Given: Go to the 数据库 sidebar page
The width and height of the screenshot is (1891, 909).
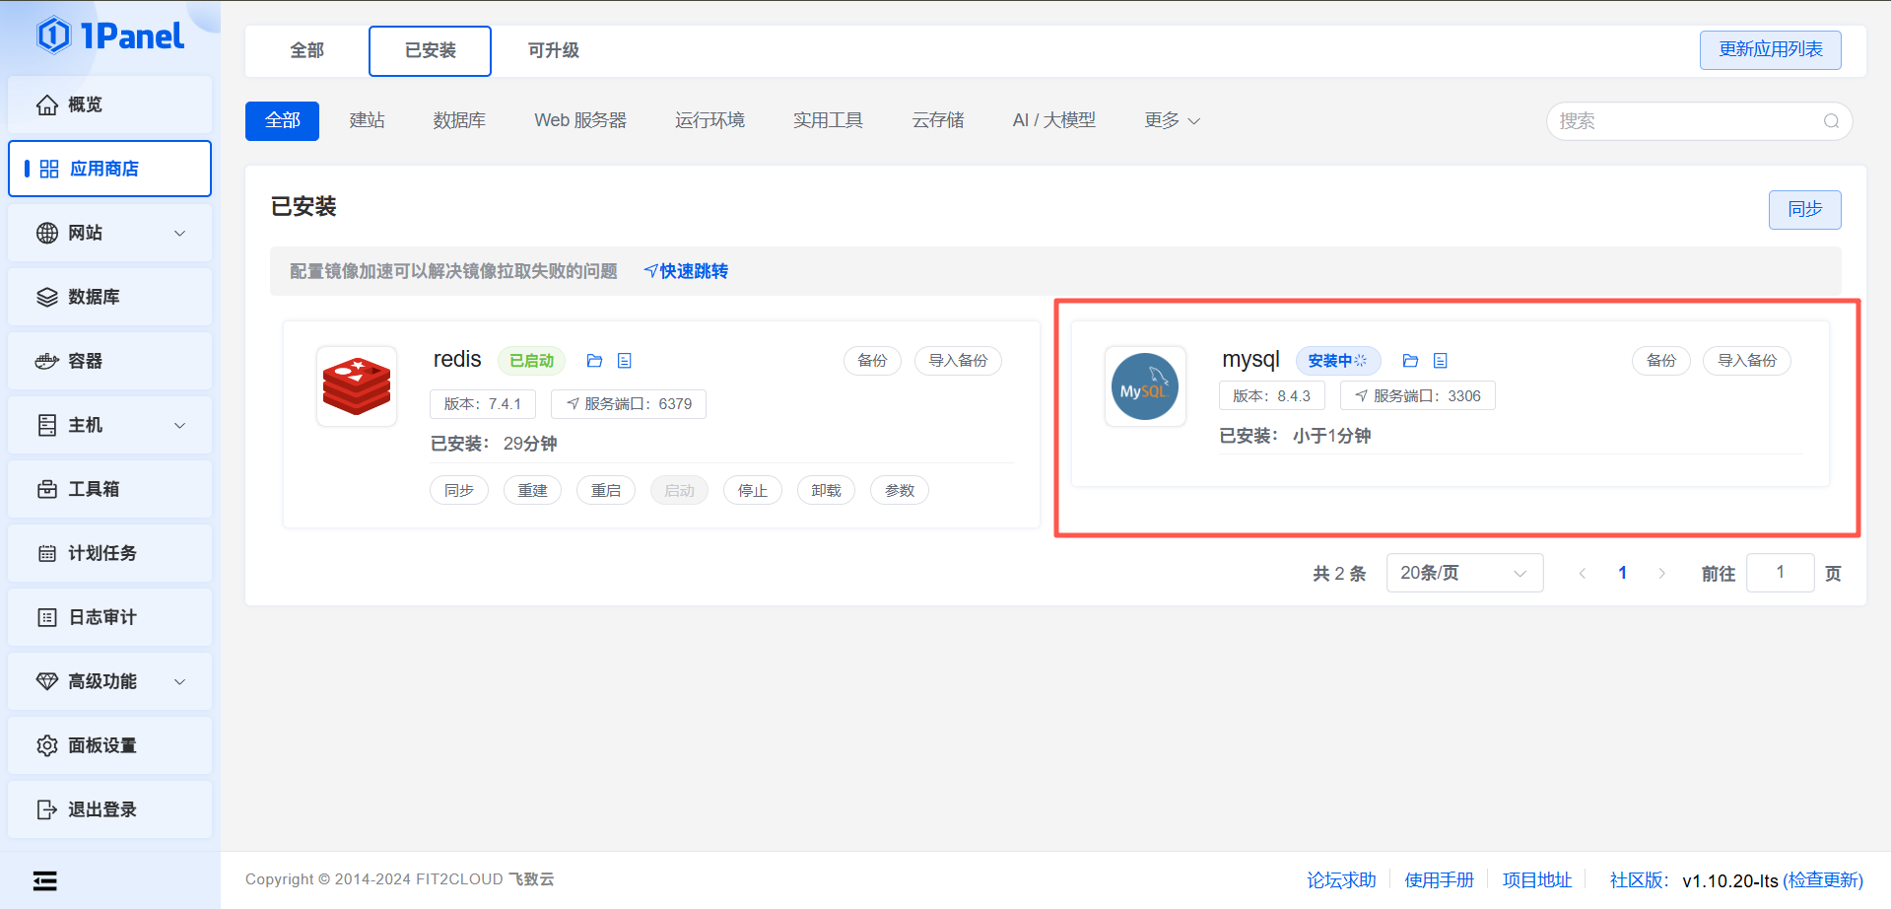Looking at the screenshot, I should coord(109,297).
